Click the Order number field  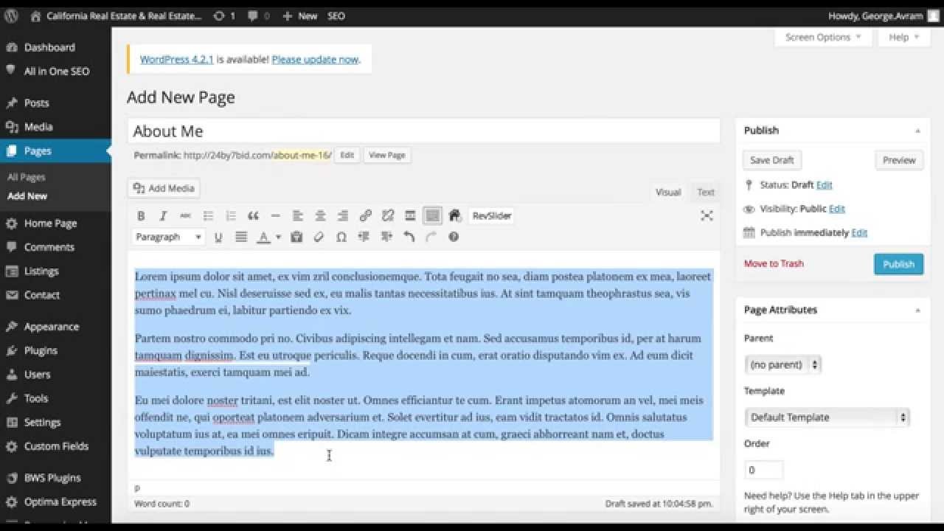[764, 470]
